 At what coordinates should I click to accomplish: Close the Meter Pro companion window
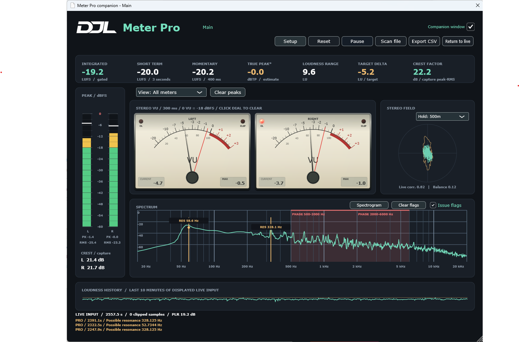[x=477, y=5]
